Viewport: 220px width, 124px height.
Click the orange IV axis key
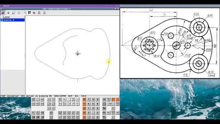(84, 113)
